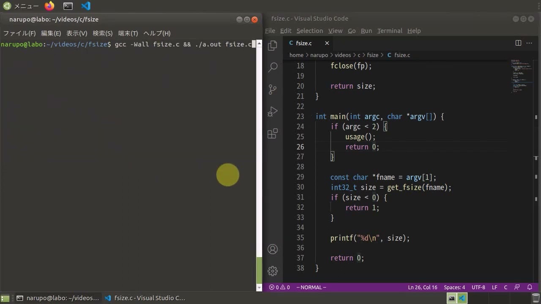Open ヘルプ(H) menu in terminal window
Screen dimensions: 541x304
click(157, 33)
